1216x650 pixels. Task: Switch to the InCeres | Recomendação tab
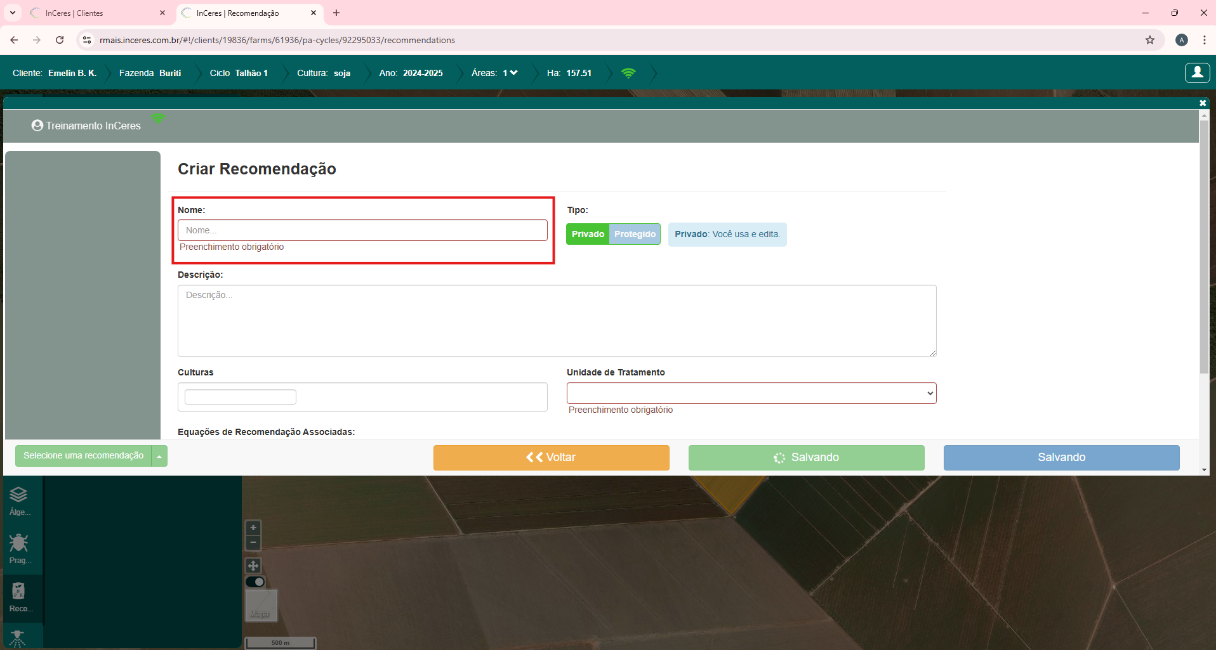click(x=249, y=13)
